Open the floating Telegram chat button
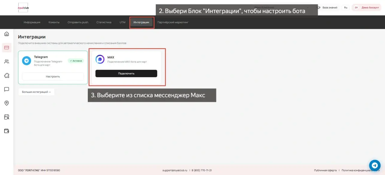This screenshot has width=385, height=175. click(375, 165)
